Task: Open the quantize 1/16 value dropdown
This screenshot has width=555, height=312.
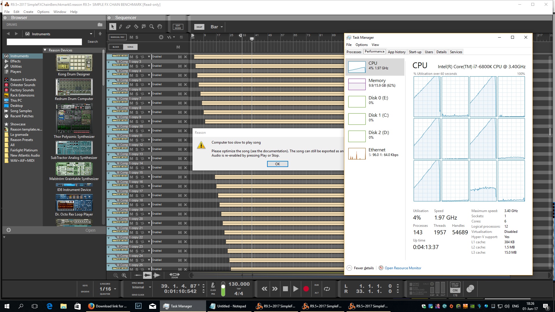Action: click(108, 289)
